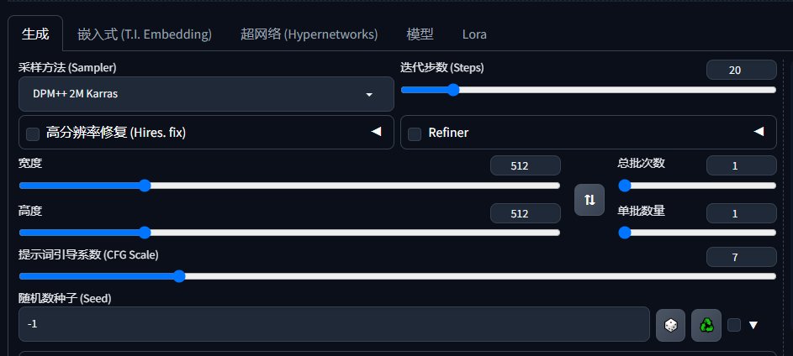Swap width and height with arrows button
Screen dimensions: 793x356
click(589, 200)
